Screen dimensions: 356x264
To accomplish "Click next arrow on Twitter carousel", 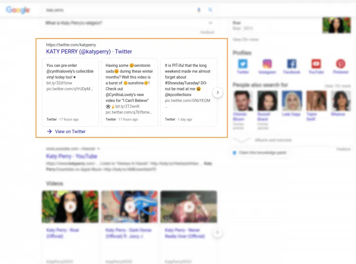I will click(x=218, y=93).
